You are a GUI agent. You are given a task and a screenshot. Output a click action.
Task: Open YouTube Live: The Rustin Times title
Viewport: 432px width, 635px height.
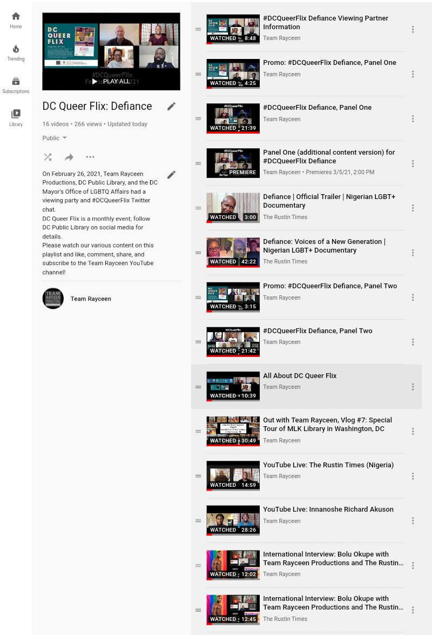pos(328,465)
